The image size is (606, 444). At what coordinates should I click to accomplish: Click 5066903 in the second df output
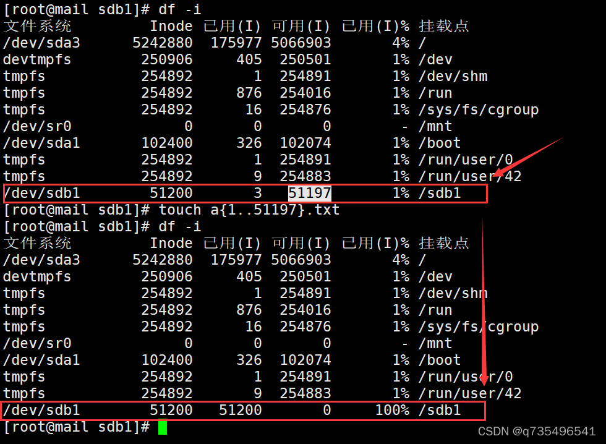pos(301,260)
